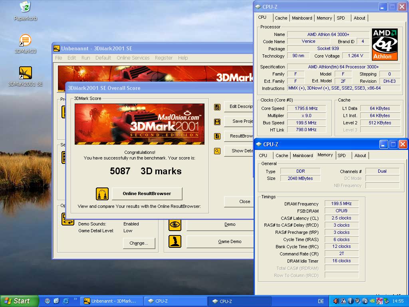409x307 pixels.
Task: Click the 1795.6 MHz Core Speed value
Action: click(x=306, y=108)
